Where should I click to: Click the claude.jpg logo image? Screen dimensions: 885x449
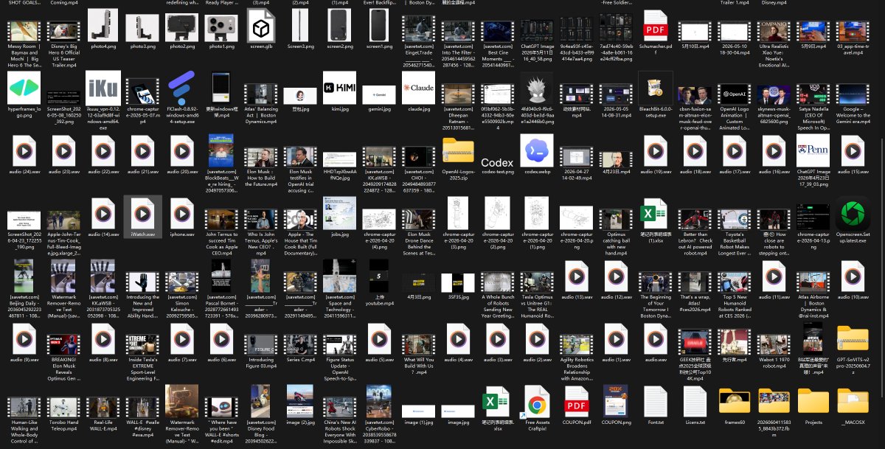click(419, 88)
